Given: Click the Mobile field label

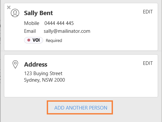Looking at the screenshot, I should (32, 23).
